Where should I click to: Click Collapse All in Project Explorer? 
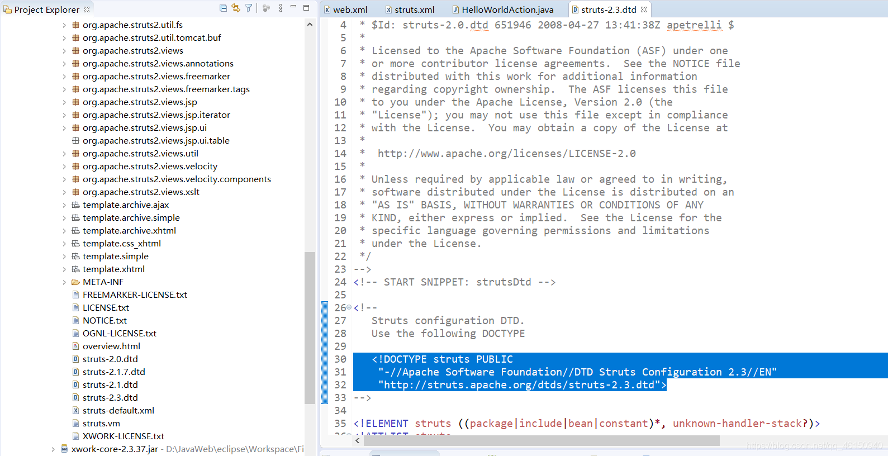coord(224,8)
